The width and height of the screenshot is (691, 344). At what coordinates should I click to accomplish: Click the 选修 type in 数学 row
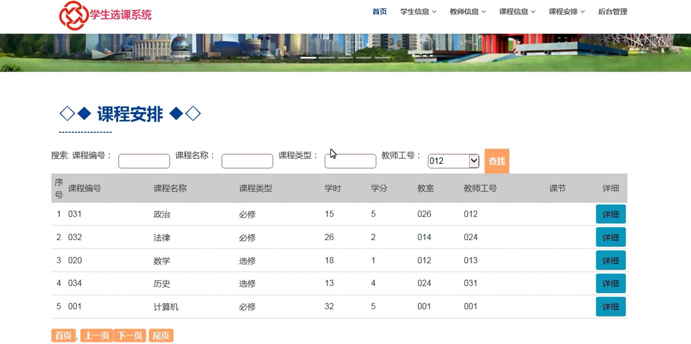(247, 260)
